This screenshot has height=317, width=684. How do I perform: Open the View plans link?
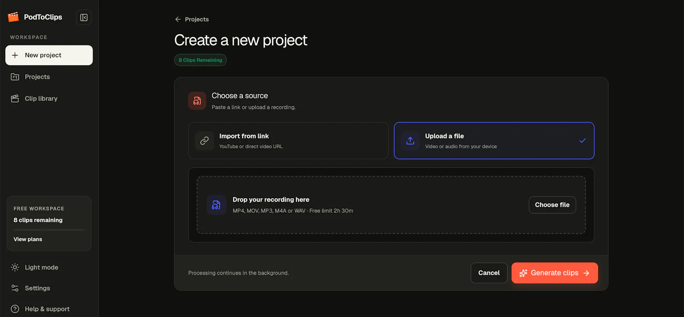[x=28, y=239]
